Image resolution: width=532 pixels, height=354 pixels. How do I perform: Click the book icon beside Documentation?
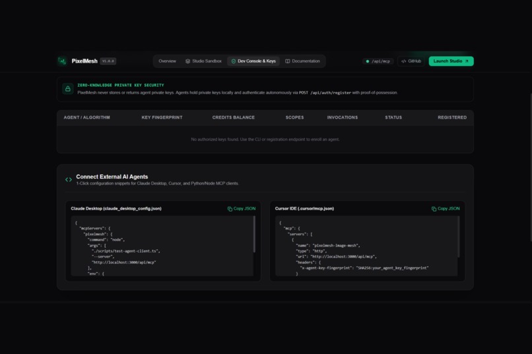pos(287,61)
